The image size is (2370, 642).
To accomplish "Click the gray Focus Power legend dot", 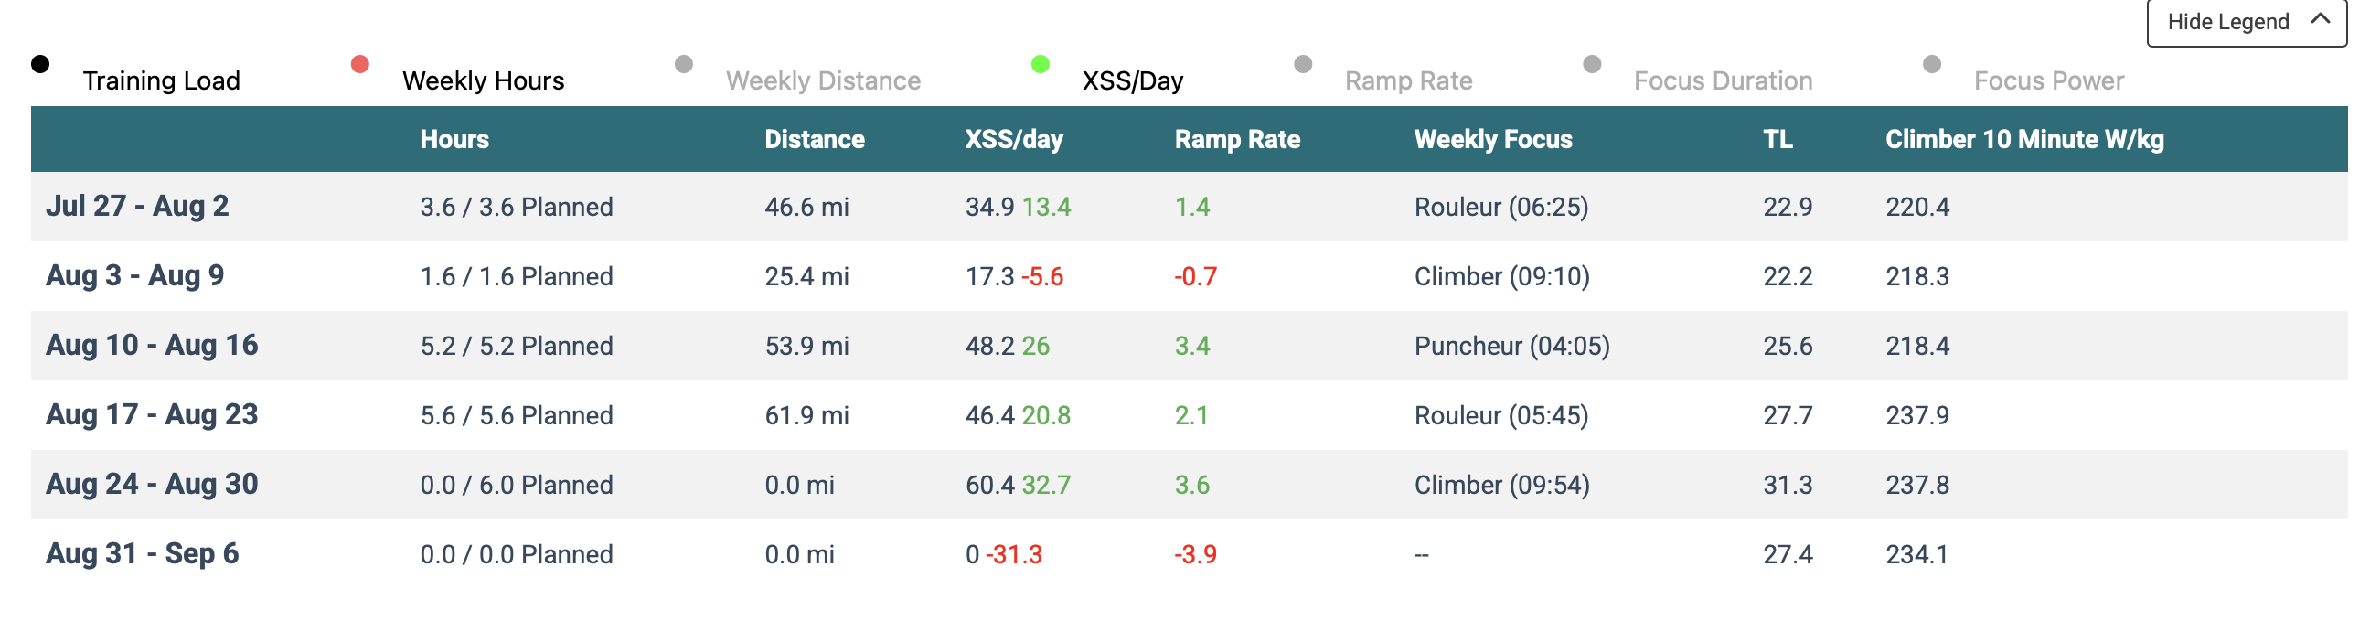I will 1932,64.
